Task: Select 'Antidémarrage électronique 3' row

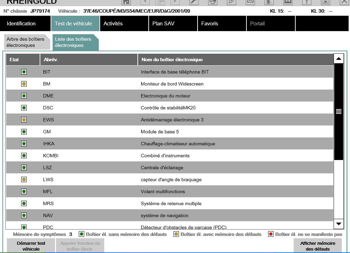Action: point(170,120)
